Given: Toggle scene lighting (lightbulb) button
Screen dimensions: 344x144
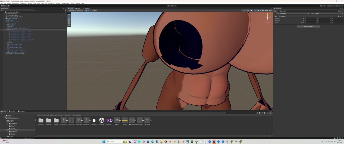Looking at the screenshot, I should click(252, 11).
